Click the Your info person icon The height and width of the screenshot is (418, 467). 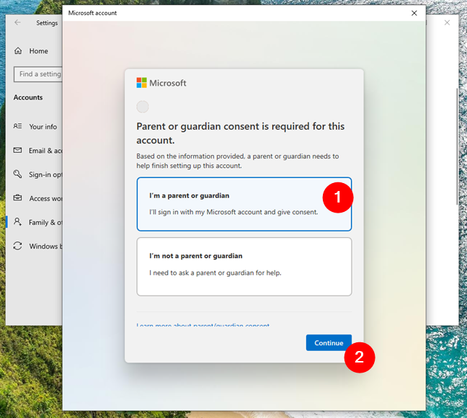click(17, 126)
